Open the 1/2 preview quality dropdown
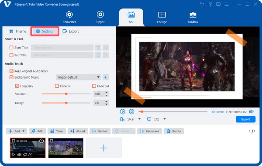 point(165,119)
